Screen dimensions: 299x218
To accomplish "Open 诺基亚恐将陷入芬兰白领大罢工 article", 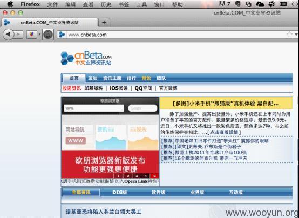I will (x=104, y=212).
